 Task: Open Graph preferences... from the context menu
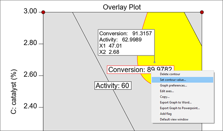[173, 85]
